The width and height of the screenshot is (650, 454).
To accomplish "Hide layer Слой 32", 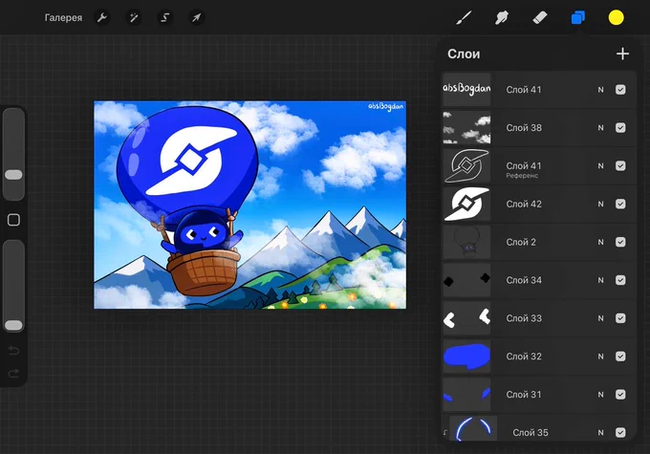I will coord(620,357).
